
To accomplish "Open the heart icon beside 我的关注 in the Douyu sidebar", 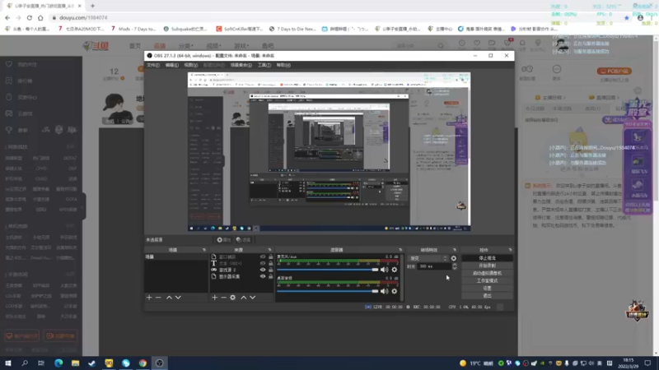I will click(9, 65).
